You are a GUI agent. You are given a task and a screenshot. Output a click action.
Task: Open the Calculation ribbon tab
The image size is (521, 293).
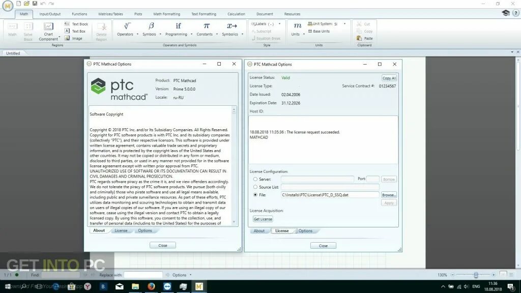pos(236,14)
